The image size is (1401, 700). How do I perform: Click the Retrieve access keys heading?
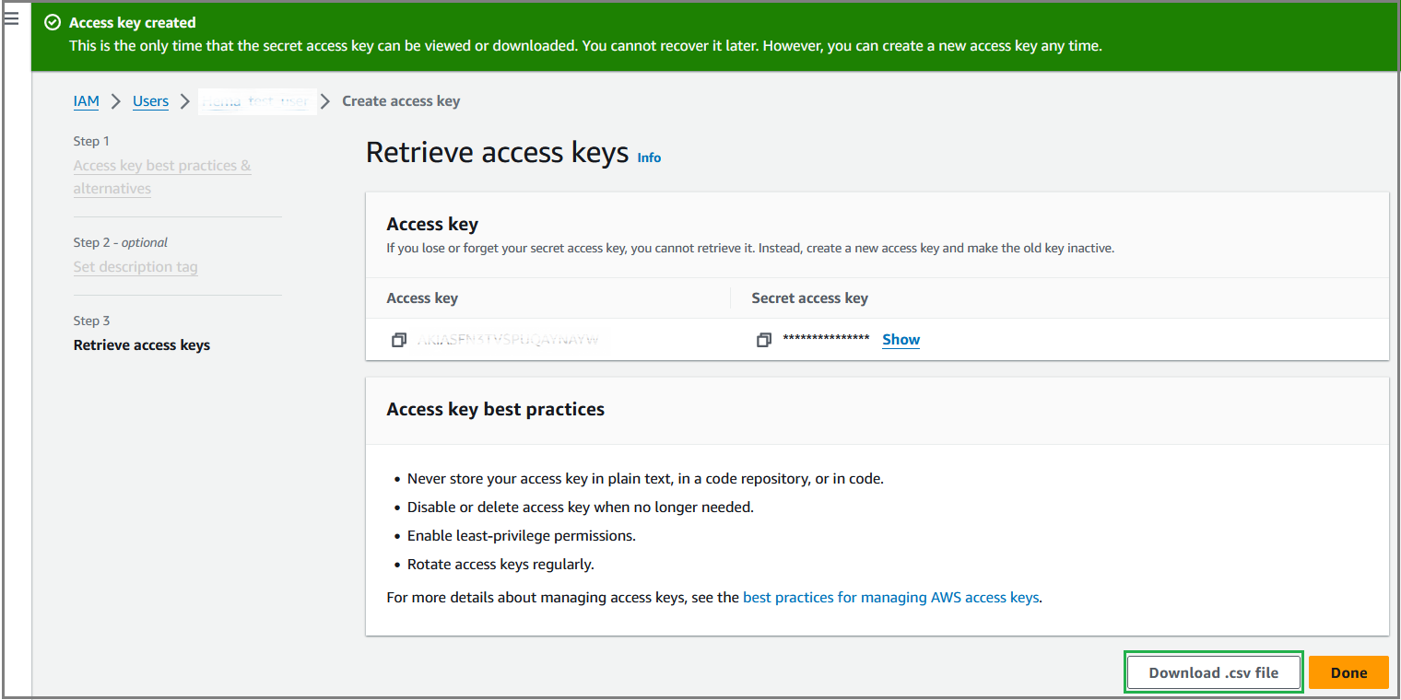click(497, 152)
